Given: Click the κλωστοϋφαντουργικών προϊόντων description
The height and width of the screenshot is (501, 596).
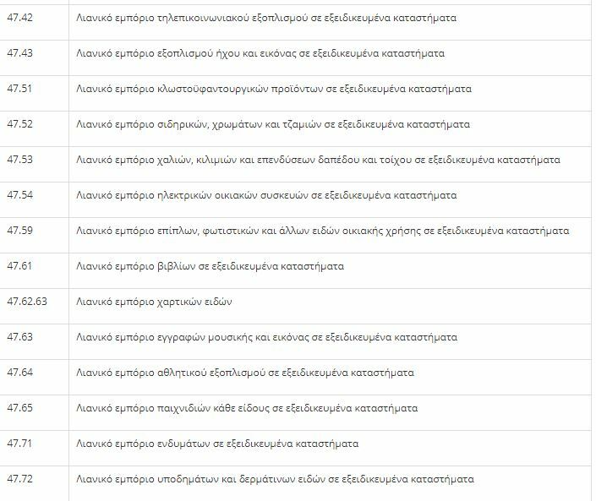Looking at the screenshot, I should (x=274, y=89).
